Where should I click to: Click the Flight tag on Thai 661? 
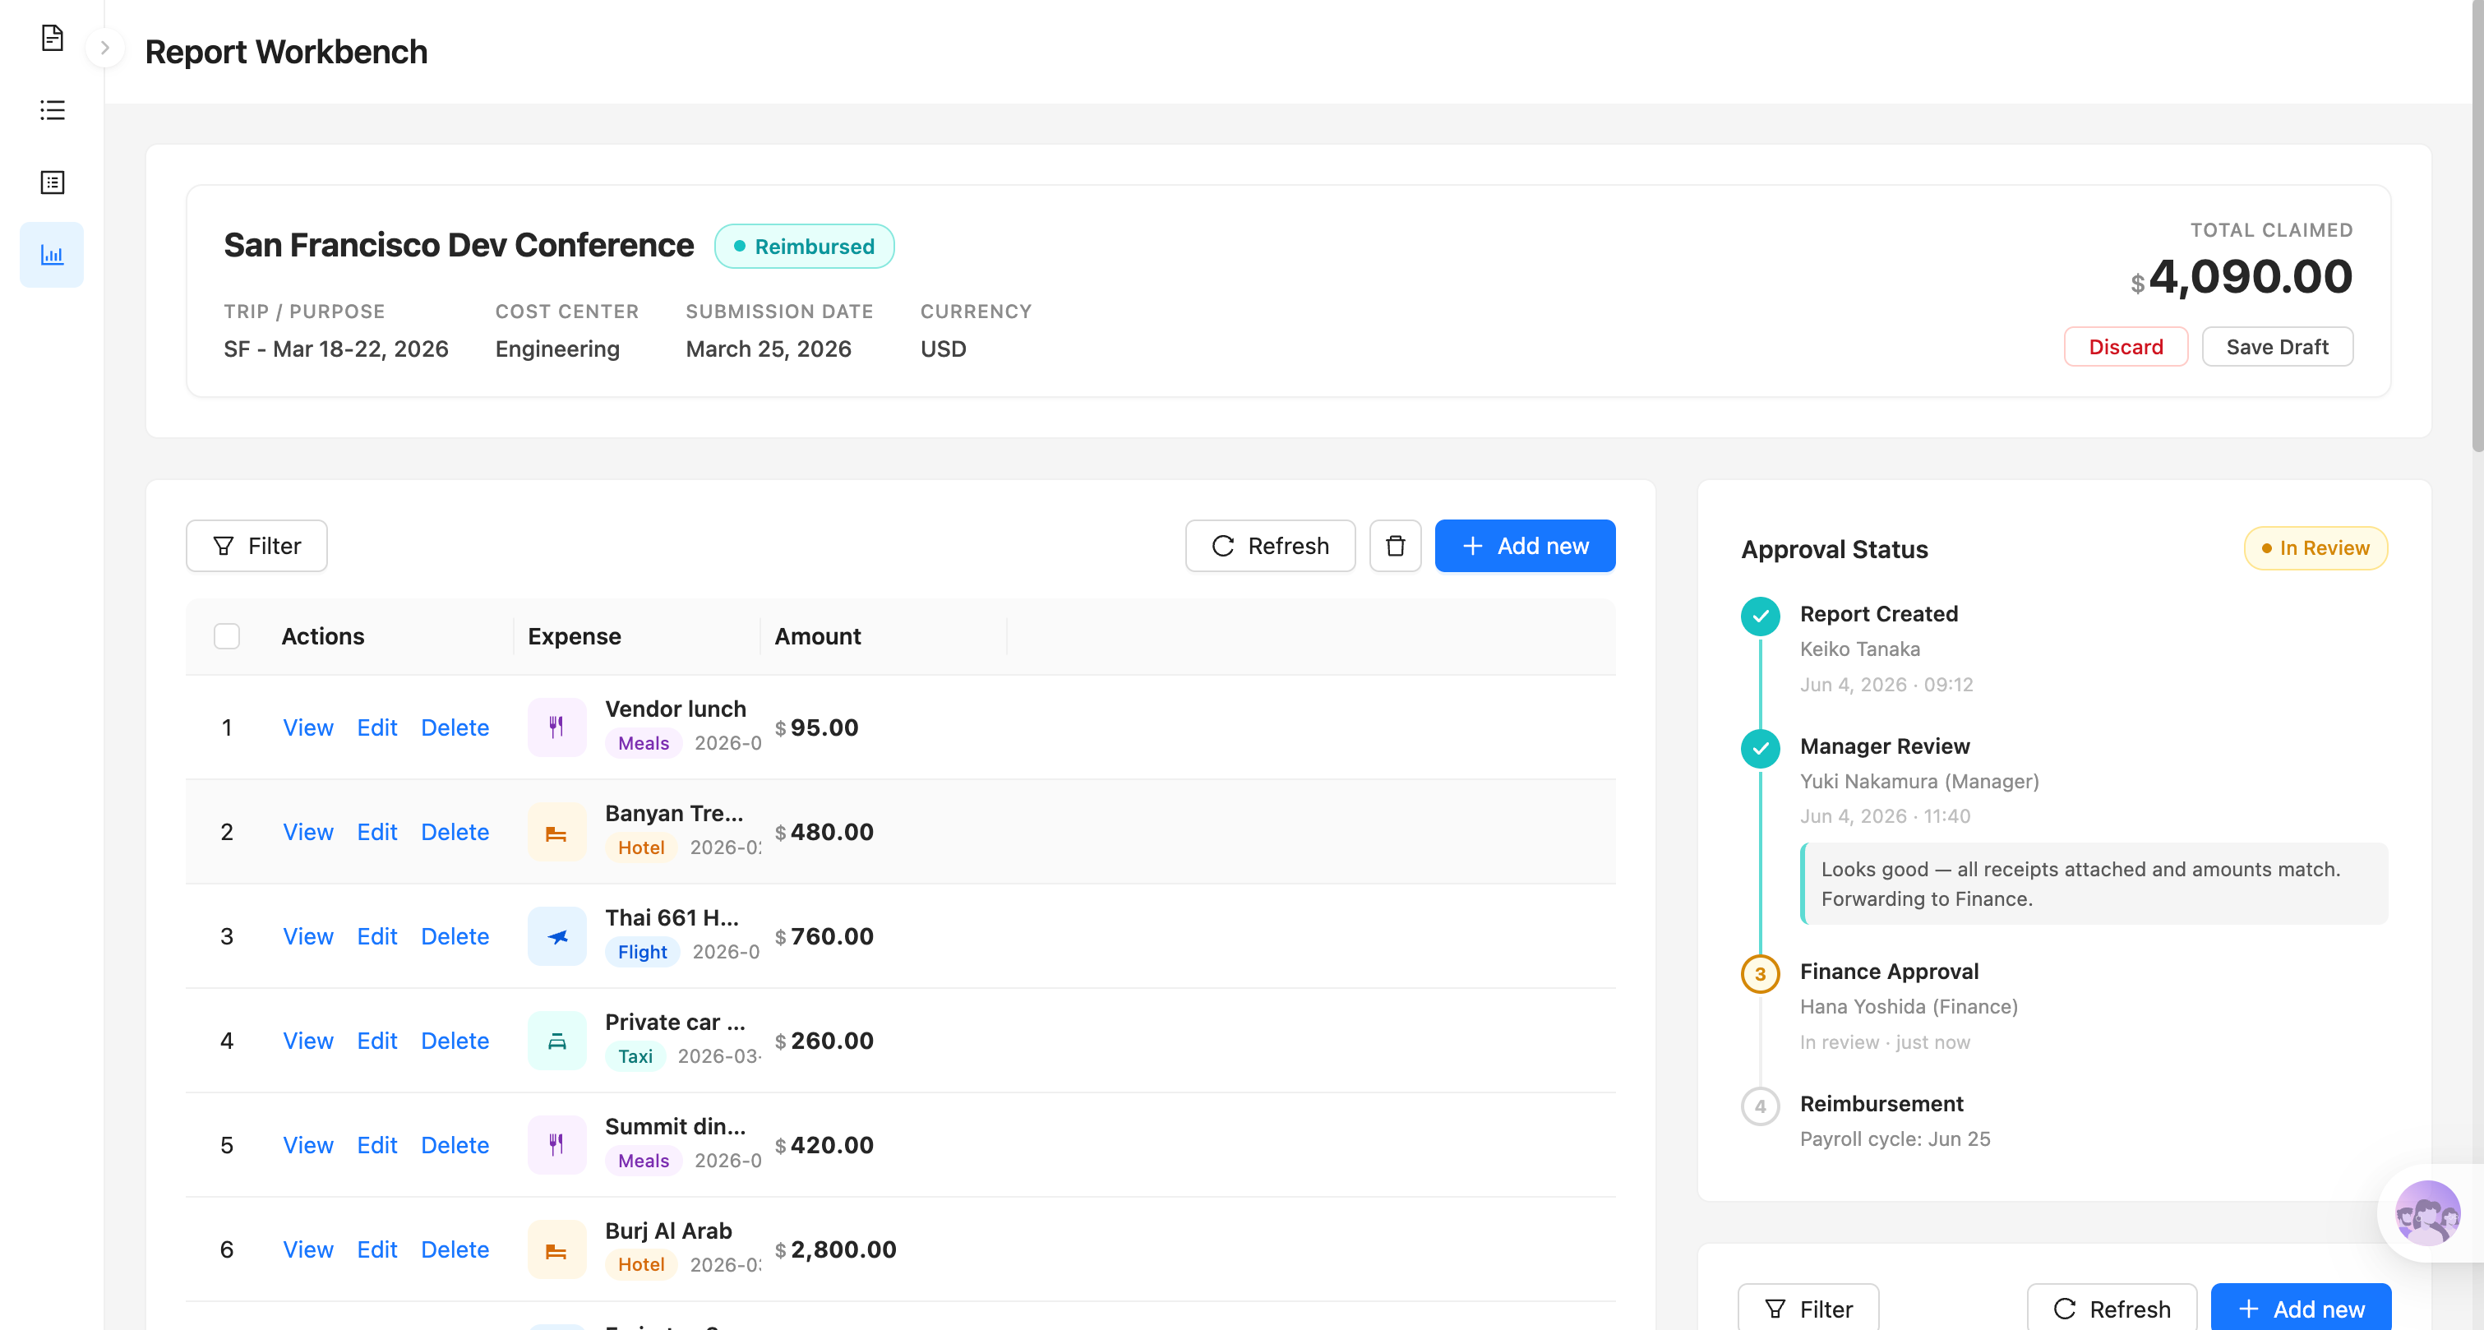pos(642,951)
